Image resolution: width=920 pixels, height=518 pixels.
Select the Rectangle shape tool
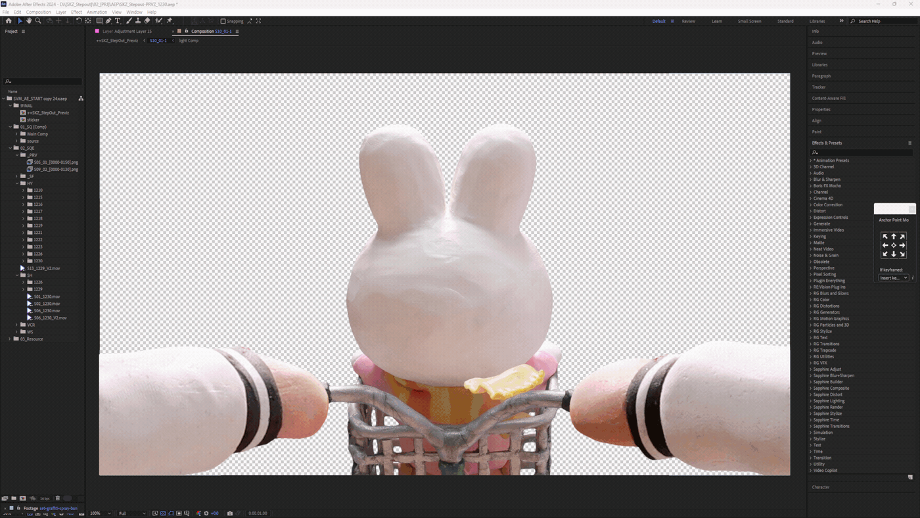[99, 21]
